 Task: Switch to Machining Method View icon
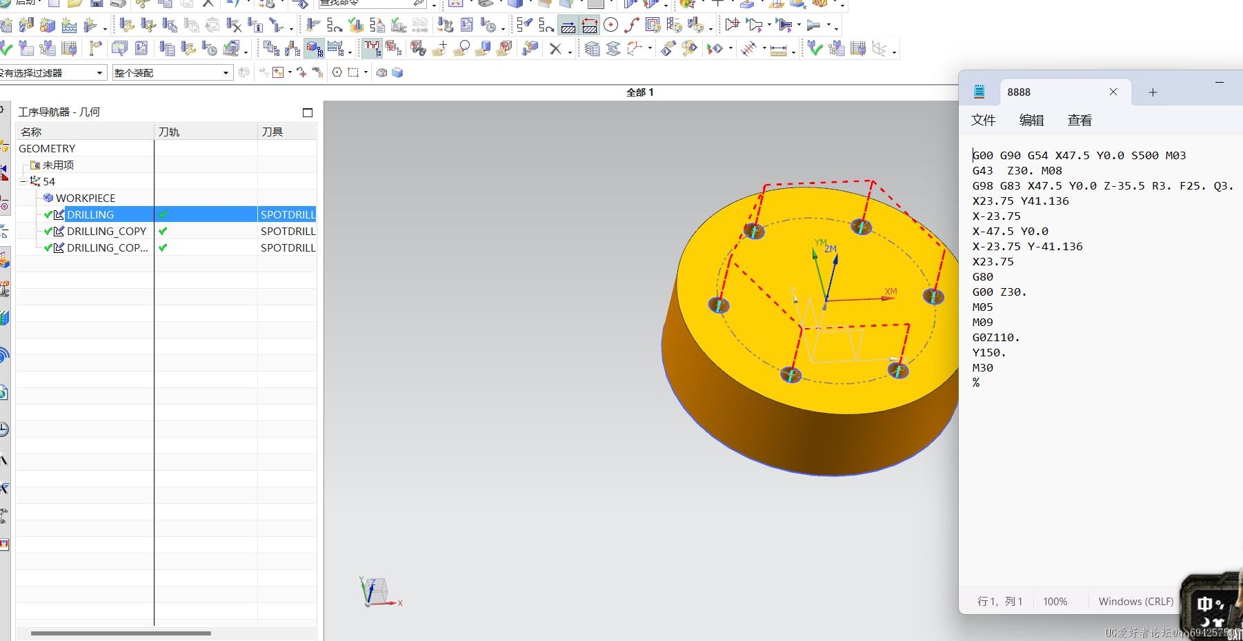pos(335,48)
